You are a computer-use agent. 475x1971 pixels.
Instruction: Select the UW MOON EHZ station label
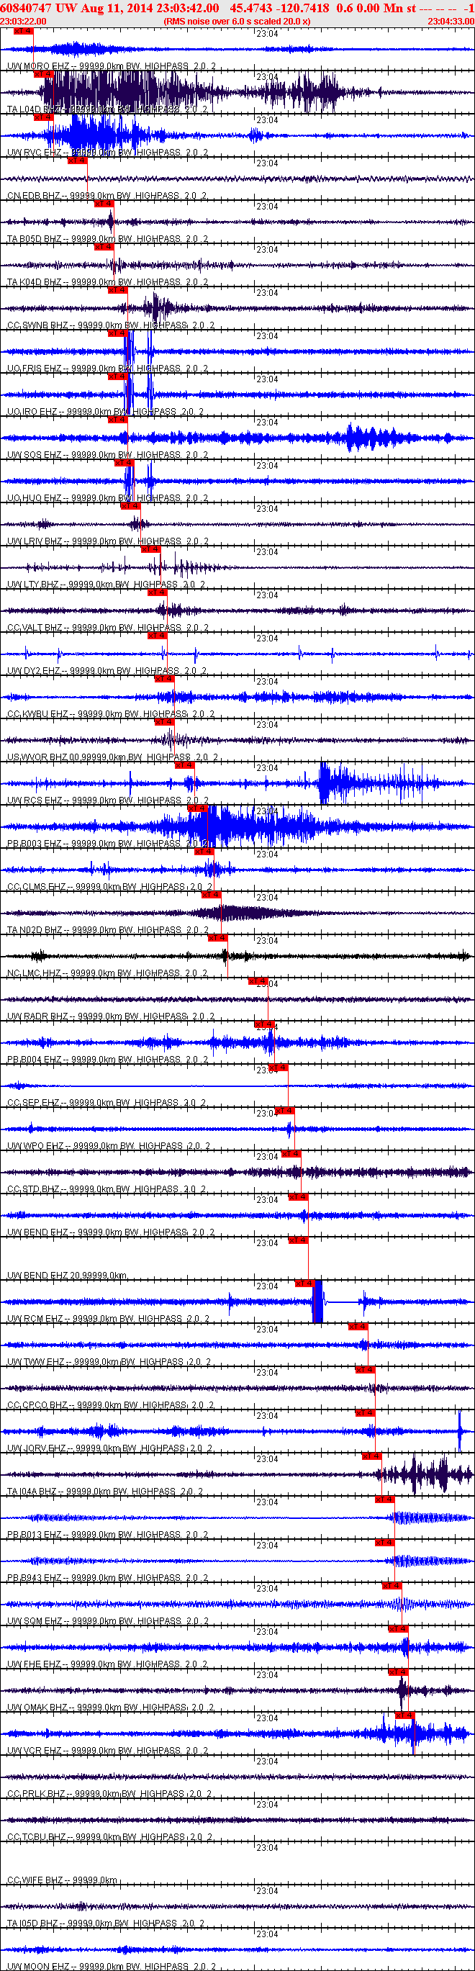click(x=112, y=1967)
